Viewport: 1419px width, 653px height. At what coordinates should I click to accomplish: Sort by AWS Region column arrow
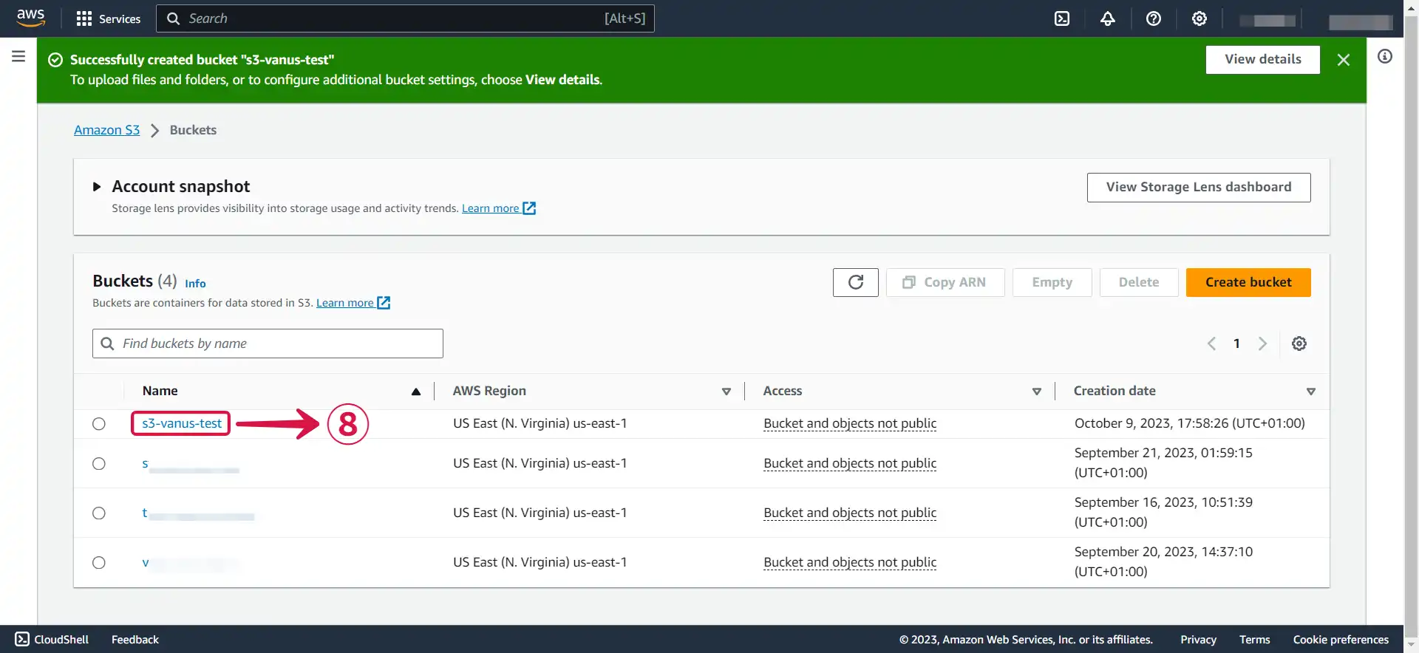coord(726,392)
